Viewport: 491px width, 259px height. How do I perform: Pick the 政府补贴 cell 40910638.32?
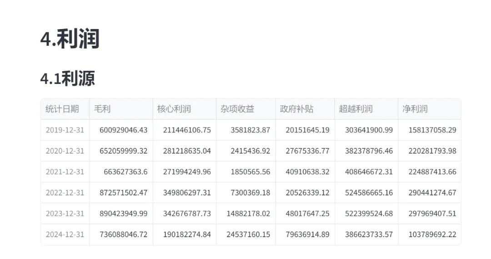tap(305, 172)
